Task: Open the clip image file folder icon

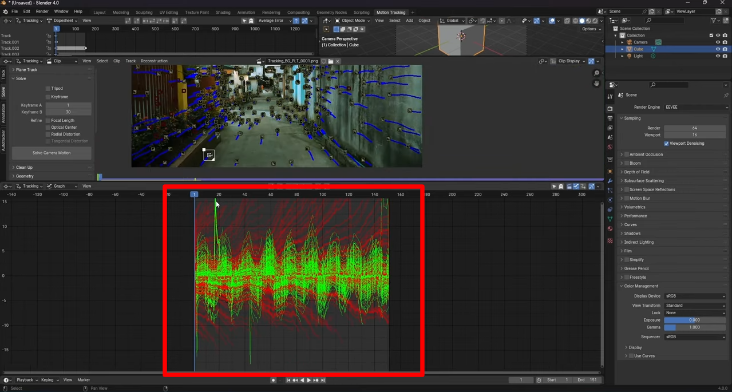Action: (x=331, y=61)
